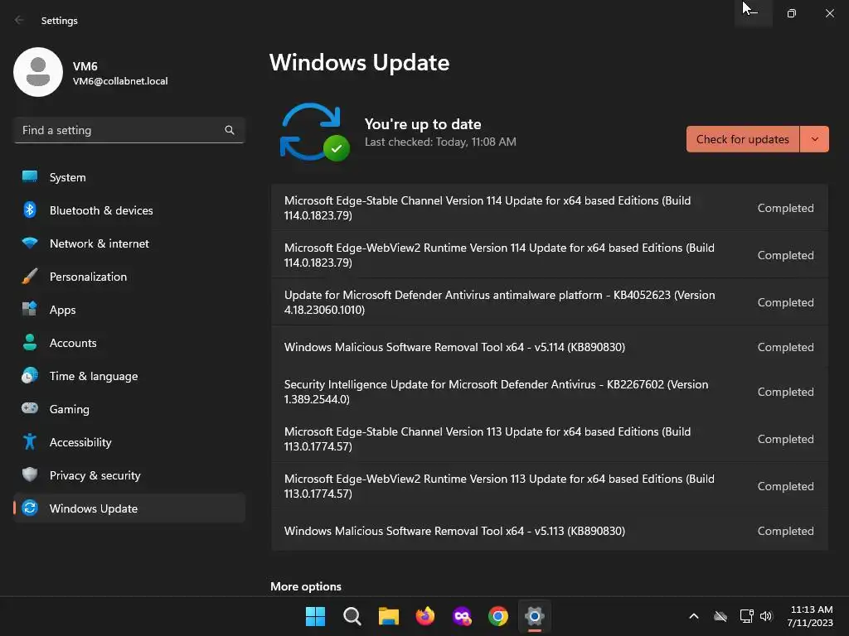
Task: Click Edge-WebView2 Runtime Version 114 update row
Action: [x=550, y=255]
